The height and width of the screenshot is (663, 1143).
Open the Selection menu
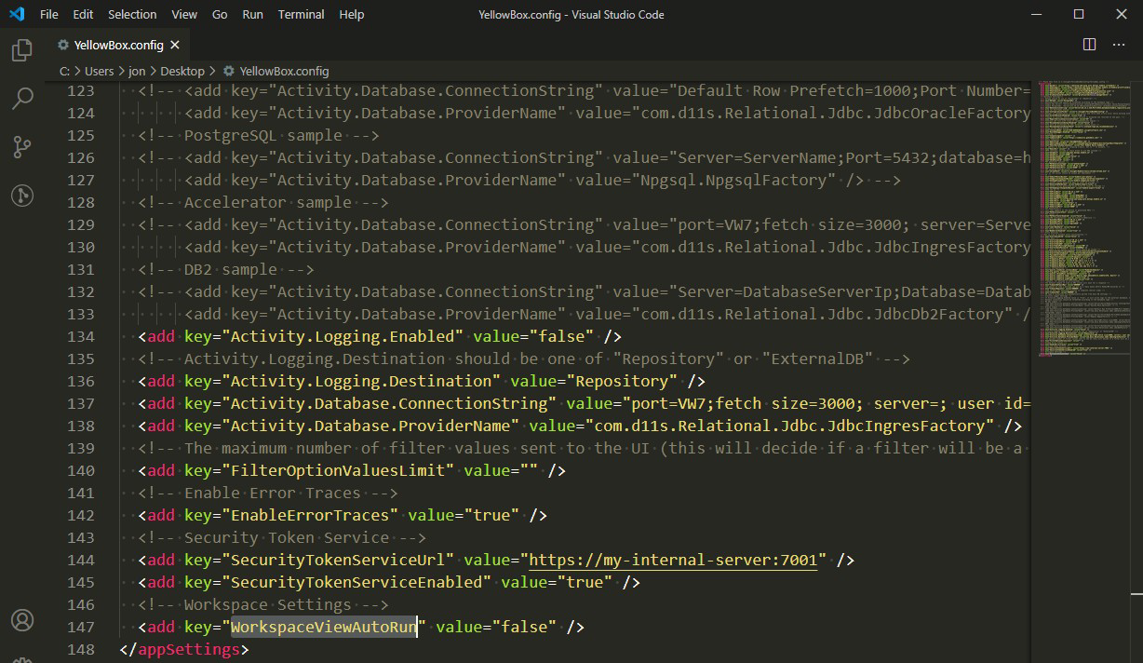click(131, 14)
